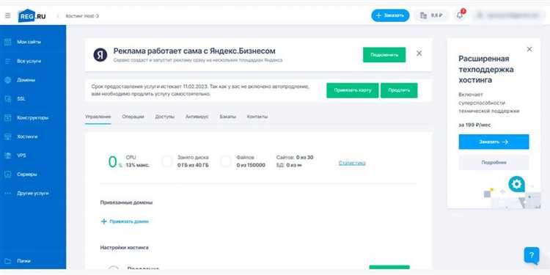Click the Подробнее button
Screen dimensions: 550x275
(494, 162)
